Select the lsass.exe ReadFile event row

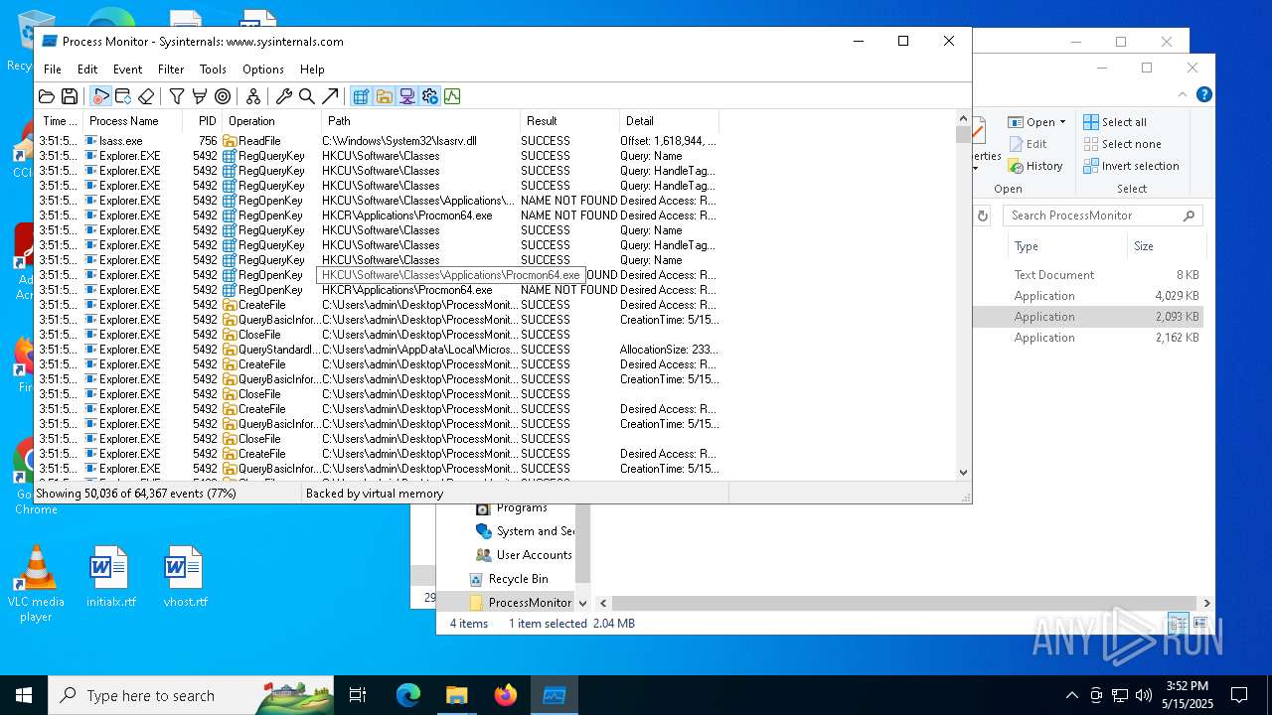click(x=378, y=141)
